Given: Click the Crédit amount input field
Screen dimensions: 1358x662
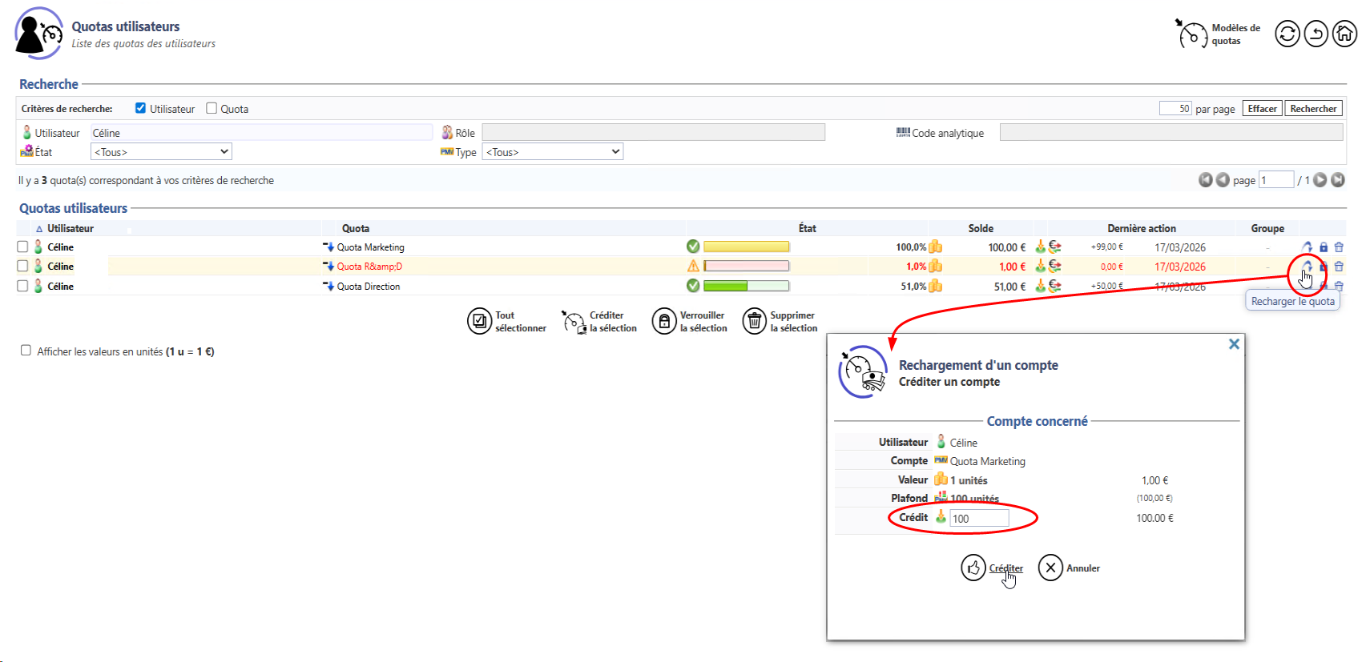Looking at the screenshot, I should point(978,519).
